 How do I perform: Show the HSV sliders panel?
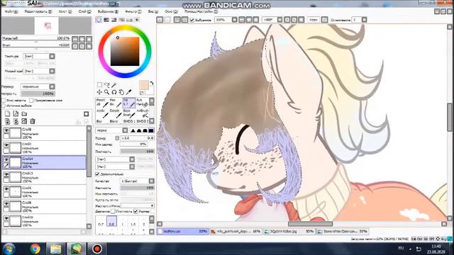click(114, 20)
